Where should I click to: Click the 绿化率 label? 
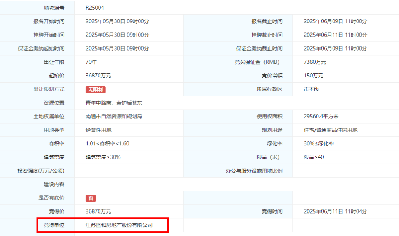point(274,143)
